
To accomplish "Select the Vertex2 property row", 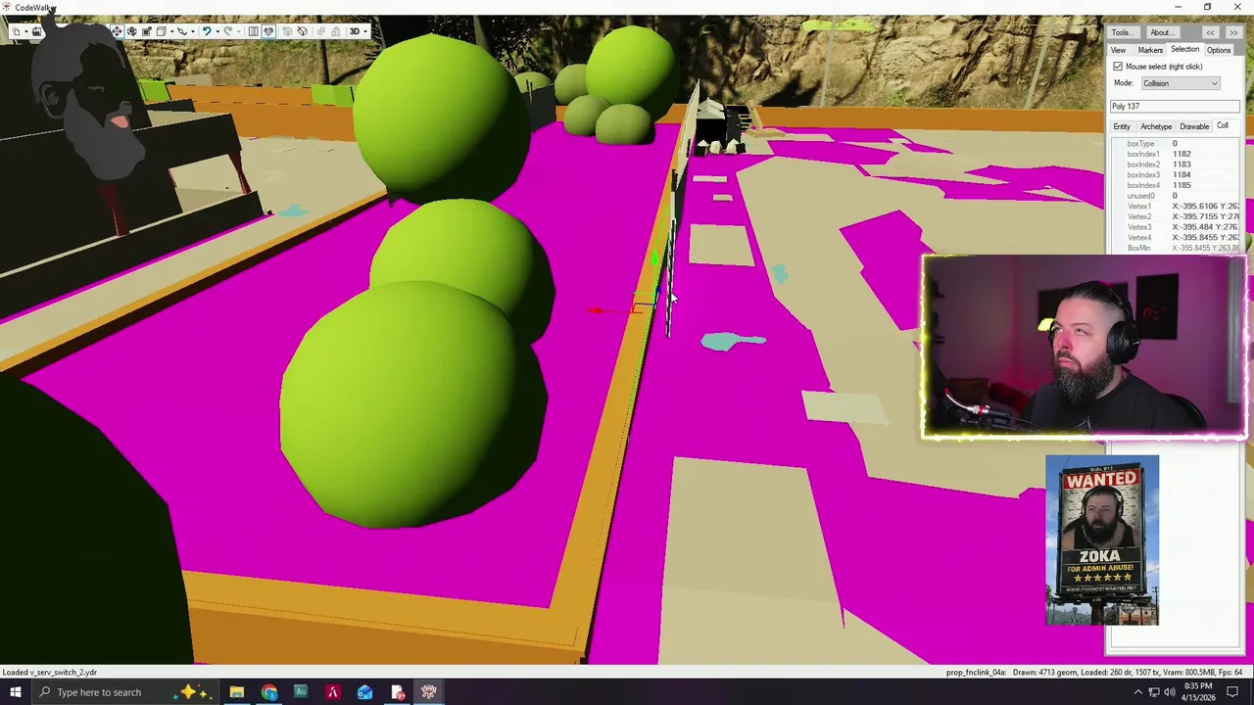I will point(1175,216).
